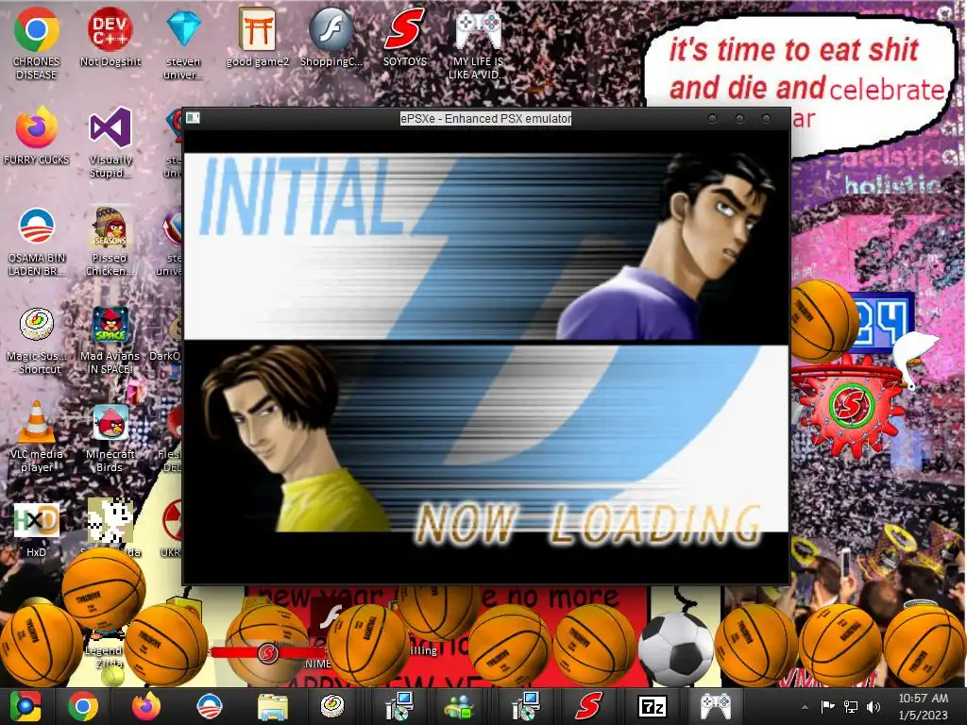The image size is (967, 725).
Task: Open 7-Zip from the taskbar
Action: (653, 706)
